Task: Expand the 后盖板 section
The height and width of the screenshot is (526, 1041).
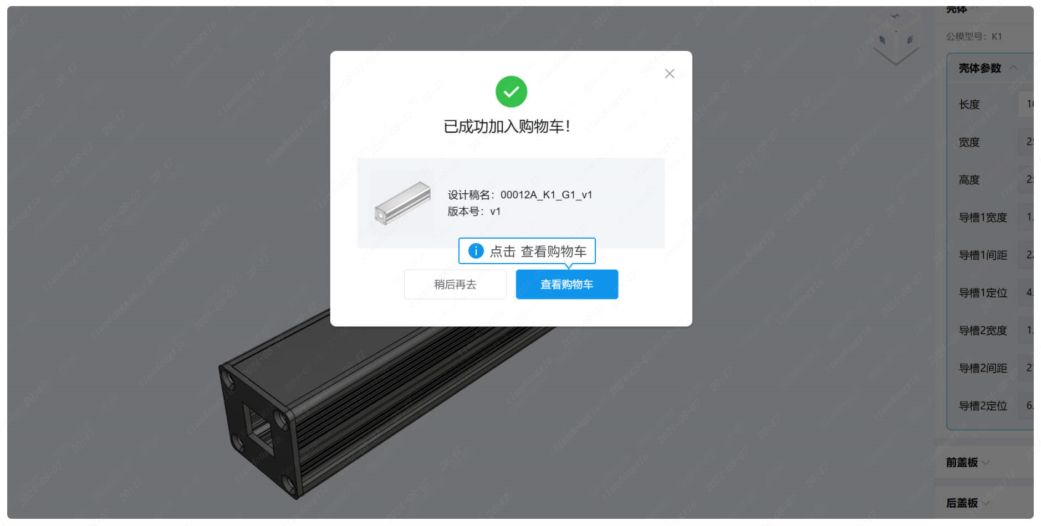Action: pyautogui.click(x=967, y=503)
